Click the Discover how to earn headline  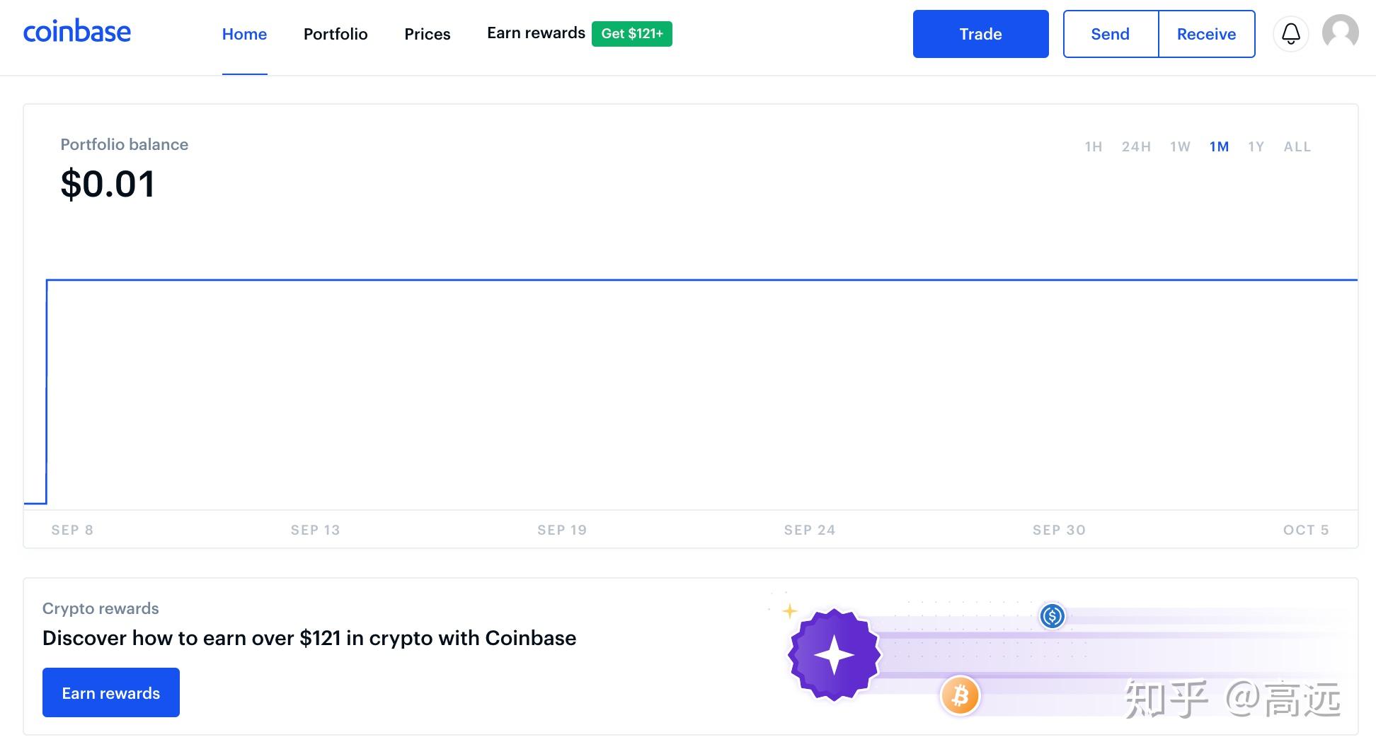309,638
